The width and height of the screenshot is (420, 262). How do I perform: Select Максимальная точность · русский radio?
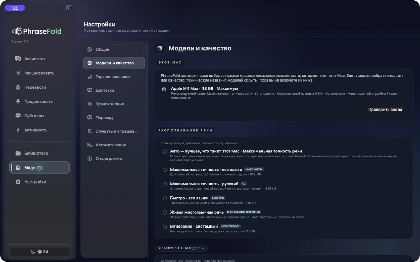pos(165,184)
